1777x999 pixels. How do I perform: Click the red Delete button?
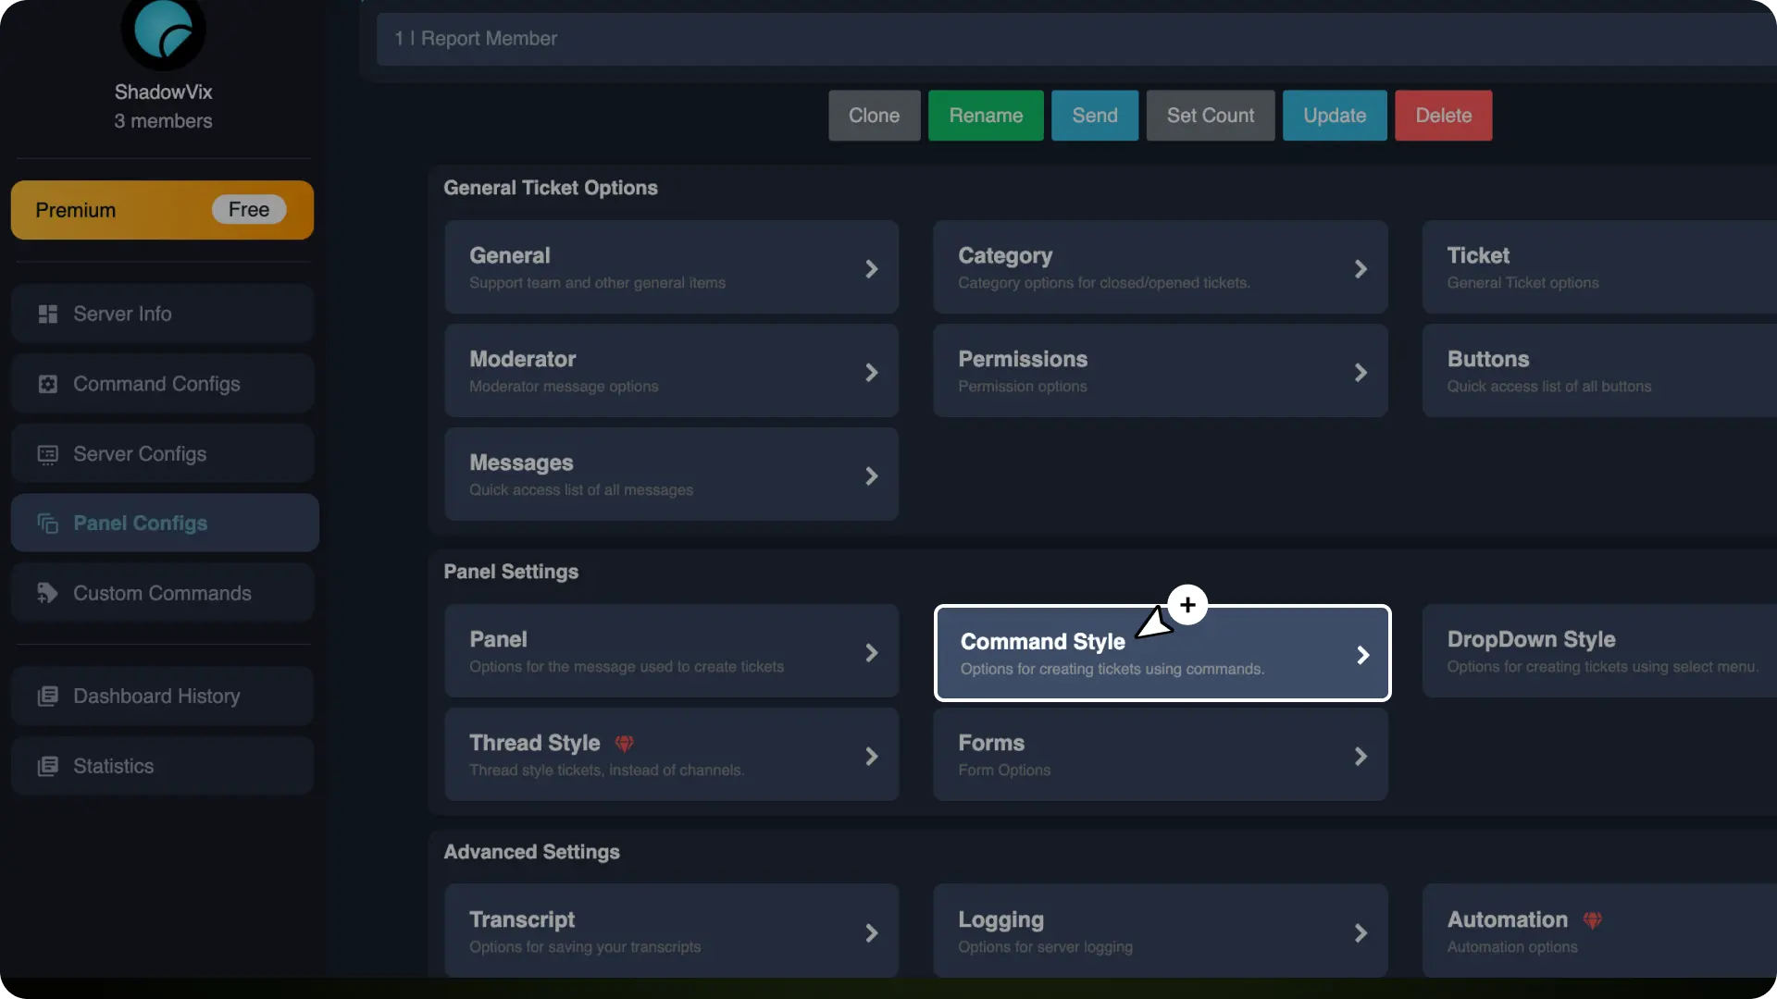(x=1444, y=116)
